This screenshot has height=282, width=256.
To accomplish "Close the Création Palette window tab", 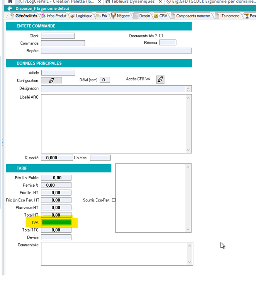I will coord(100,2).
